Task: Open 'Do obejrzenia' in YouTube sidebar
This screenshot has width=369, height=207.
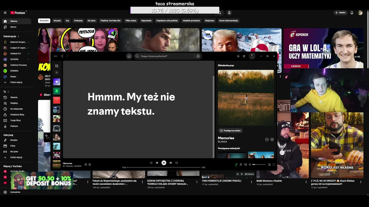Action: [x=17, y=109]
